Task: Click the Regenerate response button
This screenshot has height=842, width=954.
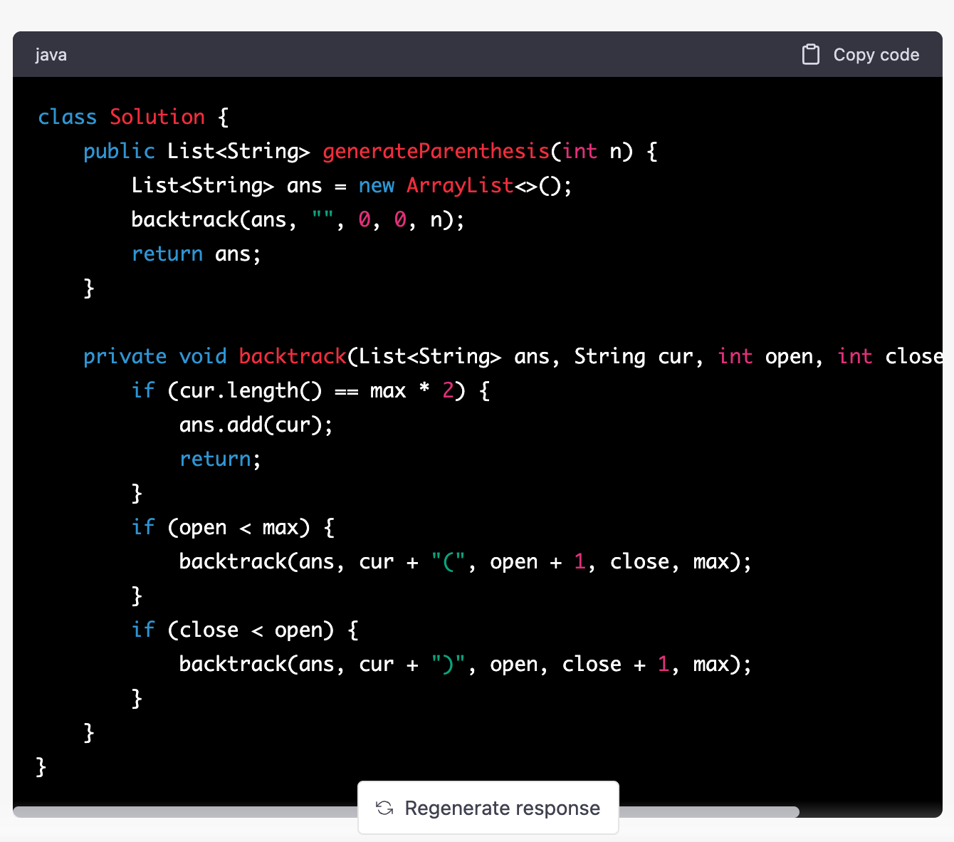Action: pyautogui.click(x=488, y=808)
